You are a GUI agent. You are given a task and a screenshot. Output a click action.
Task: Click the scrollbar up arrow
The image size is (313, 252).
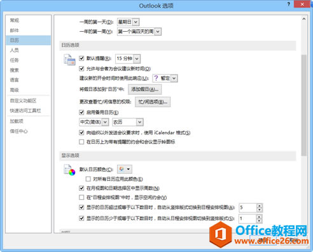tap(304, 19)
